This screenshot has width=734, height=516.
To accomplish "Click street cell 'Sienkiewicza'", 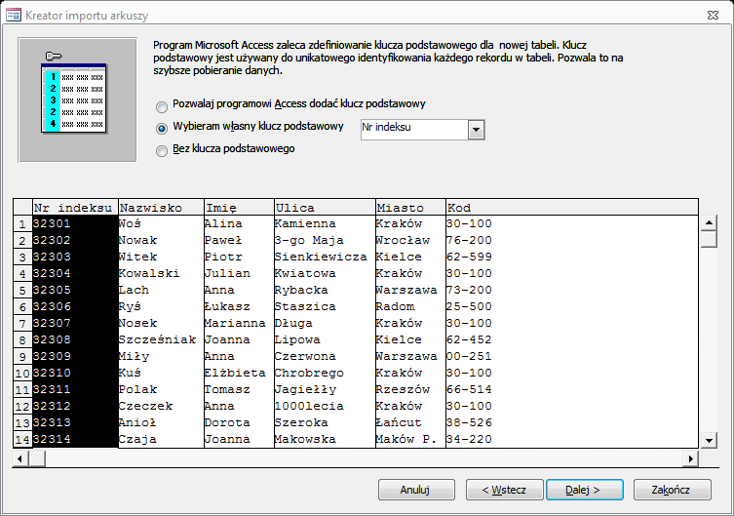I will point(325,258).
